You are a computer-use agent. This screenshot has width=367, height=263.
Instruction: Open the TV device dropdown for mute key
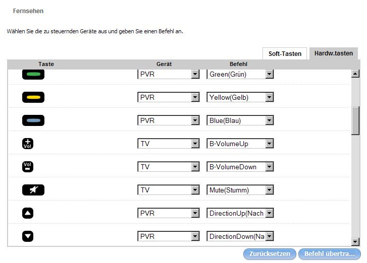pyautogui.click(x=195, y=190)
